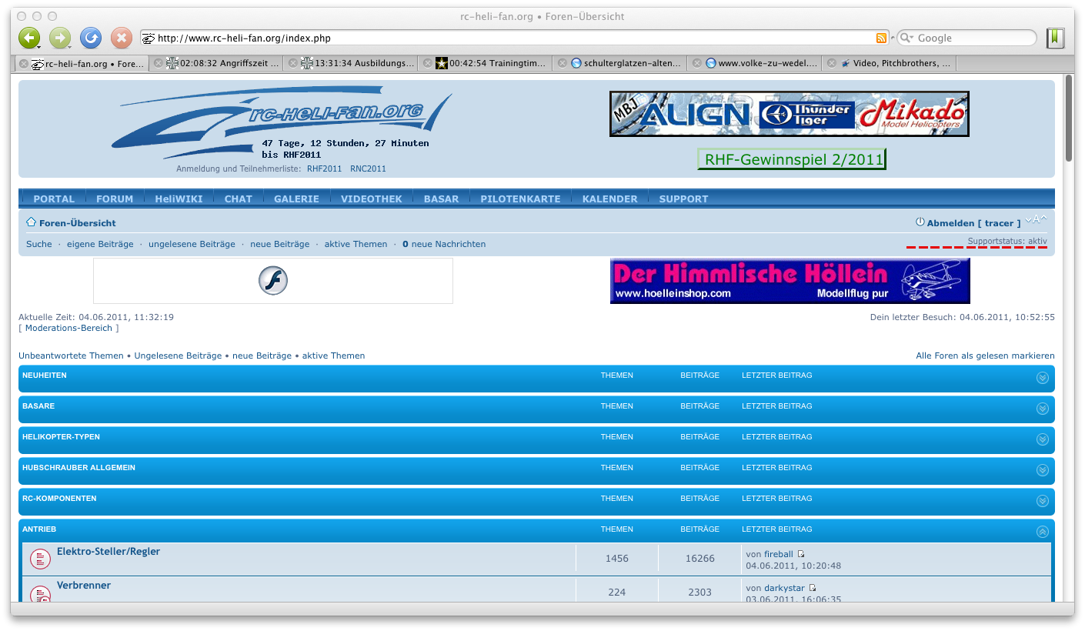The image size is (1085, 631).
Task: Expand the BASARE category
Action: coord(1043,409)
